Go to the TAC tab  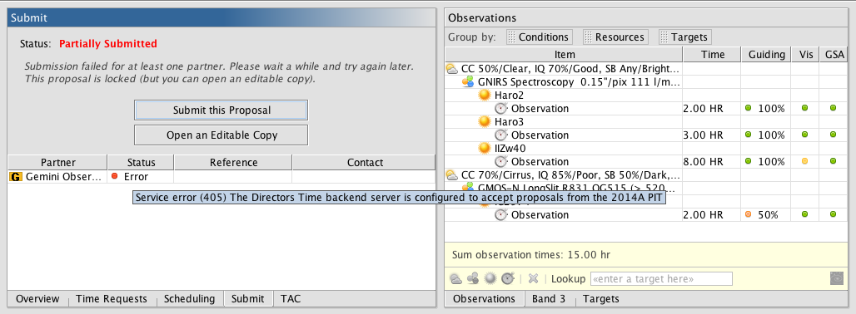[291, 299]
